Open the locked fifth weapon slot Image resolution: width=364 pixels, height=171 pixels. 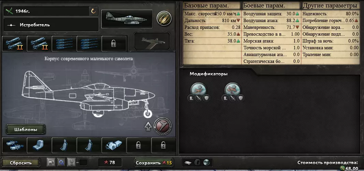(114, 44)
